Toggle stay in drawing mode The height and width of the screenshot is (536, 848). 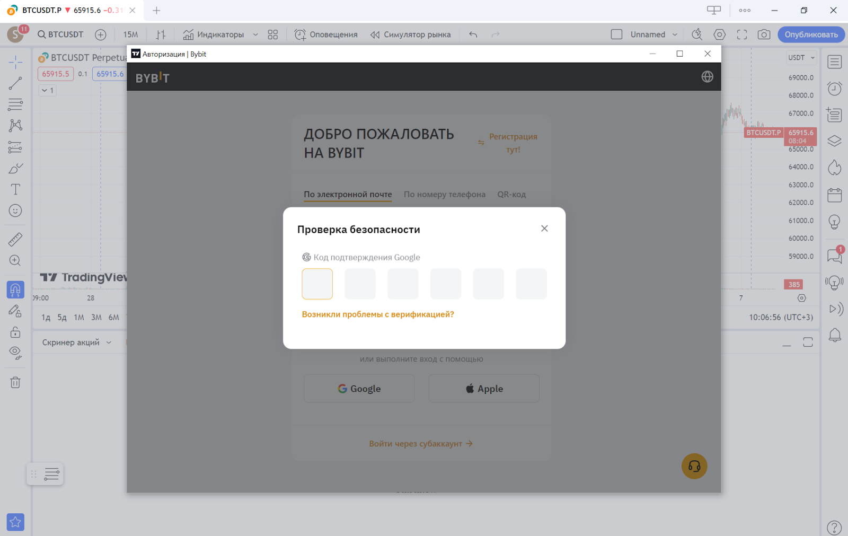(x=15, y=311)
